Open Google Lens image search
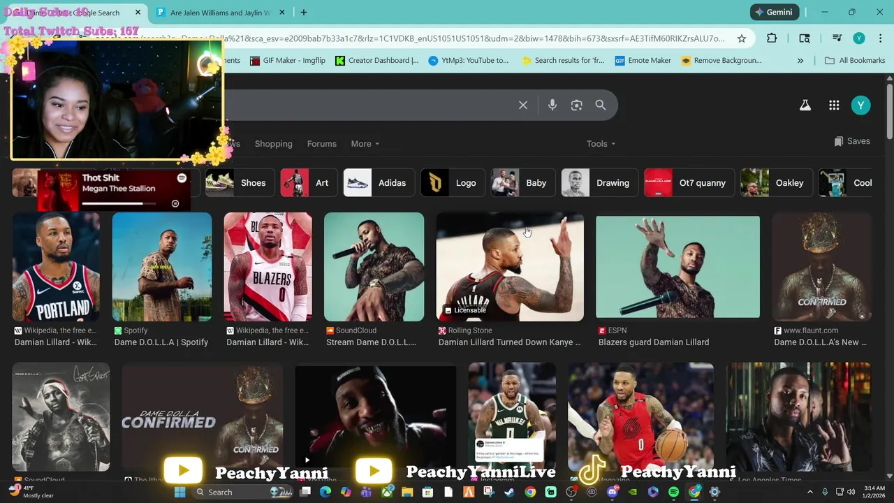 [x=576, y=105]
